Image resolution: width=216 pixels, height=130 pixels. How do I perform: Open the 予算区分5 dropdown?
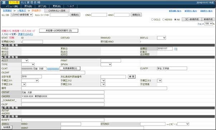103,84
